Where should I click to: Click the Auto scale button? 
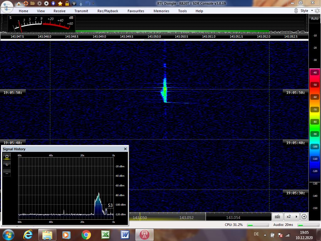[x=314, y=19]
